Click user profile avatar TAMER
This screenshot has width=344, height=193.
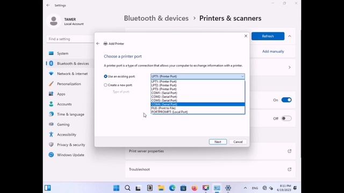pos(54,21)
